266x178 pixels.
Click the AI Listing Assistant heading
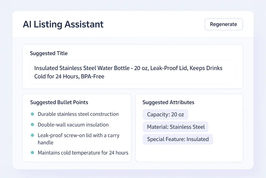point(63,24)
